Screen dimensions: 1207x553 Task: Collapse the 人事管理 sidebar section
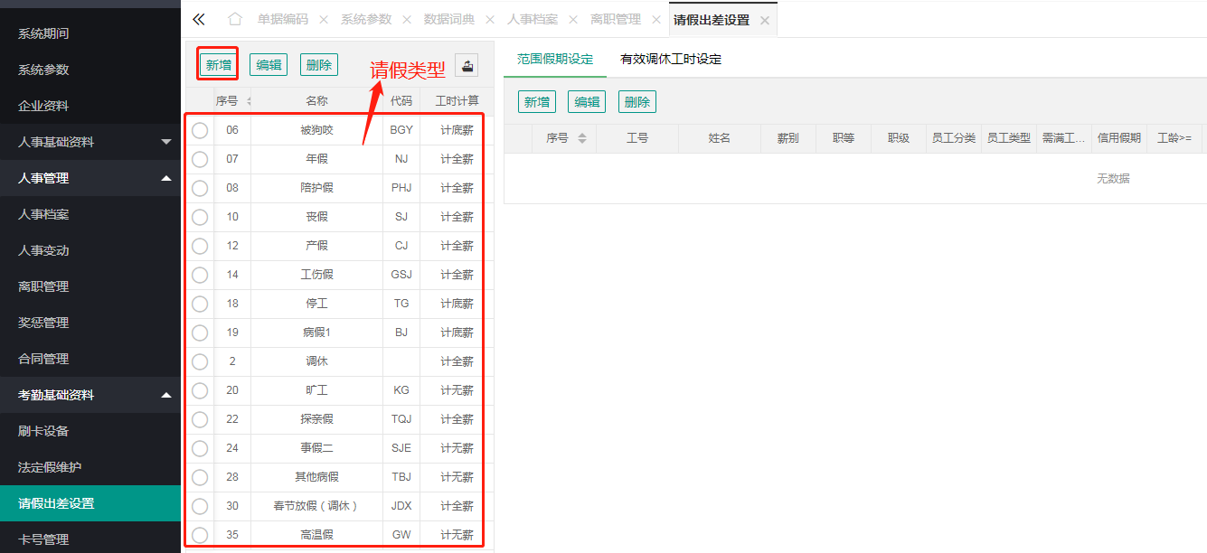[x=165, y=178]
